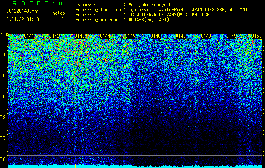Viewport: 265px width, 168px height.
Task: Click the 0142 time marker
Action: point(54,36)
